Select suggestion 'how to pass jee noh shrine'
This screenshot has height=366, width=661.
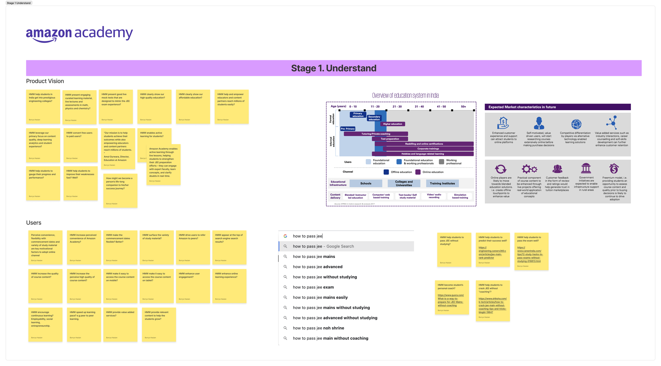click(x=346, y=328)
